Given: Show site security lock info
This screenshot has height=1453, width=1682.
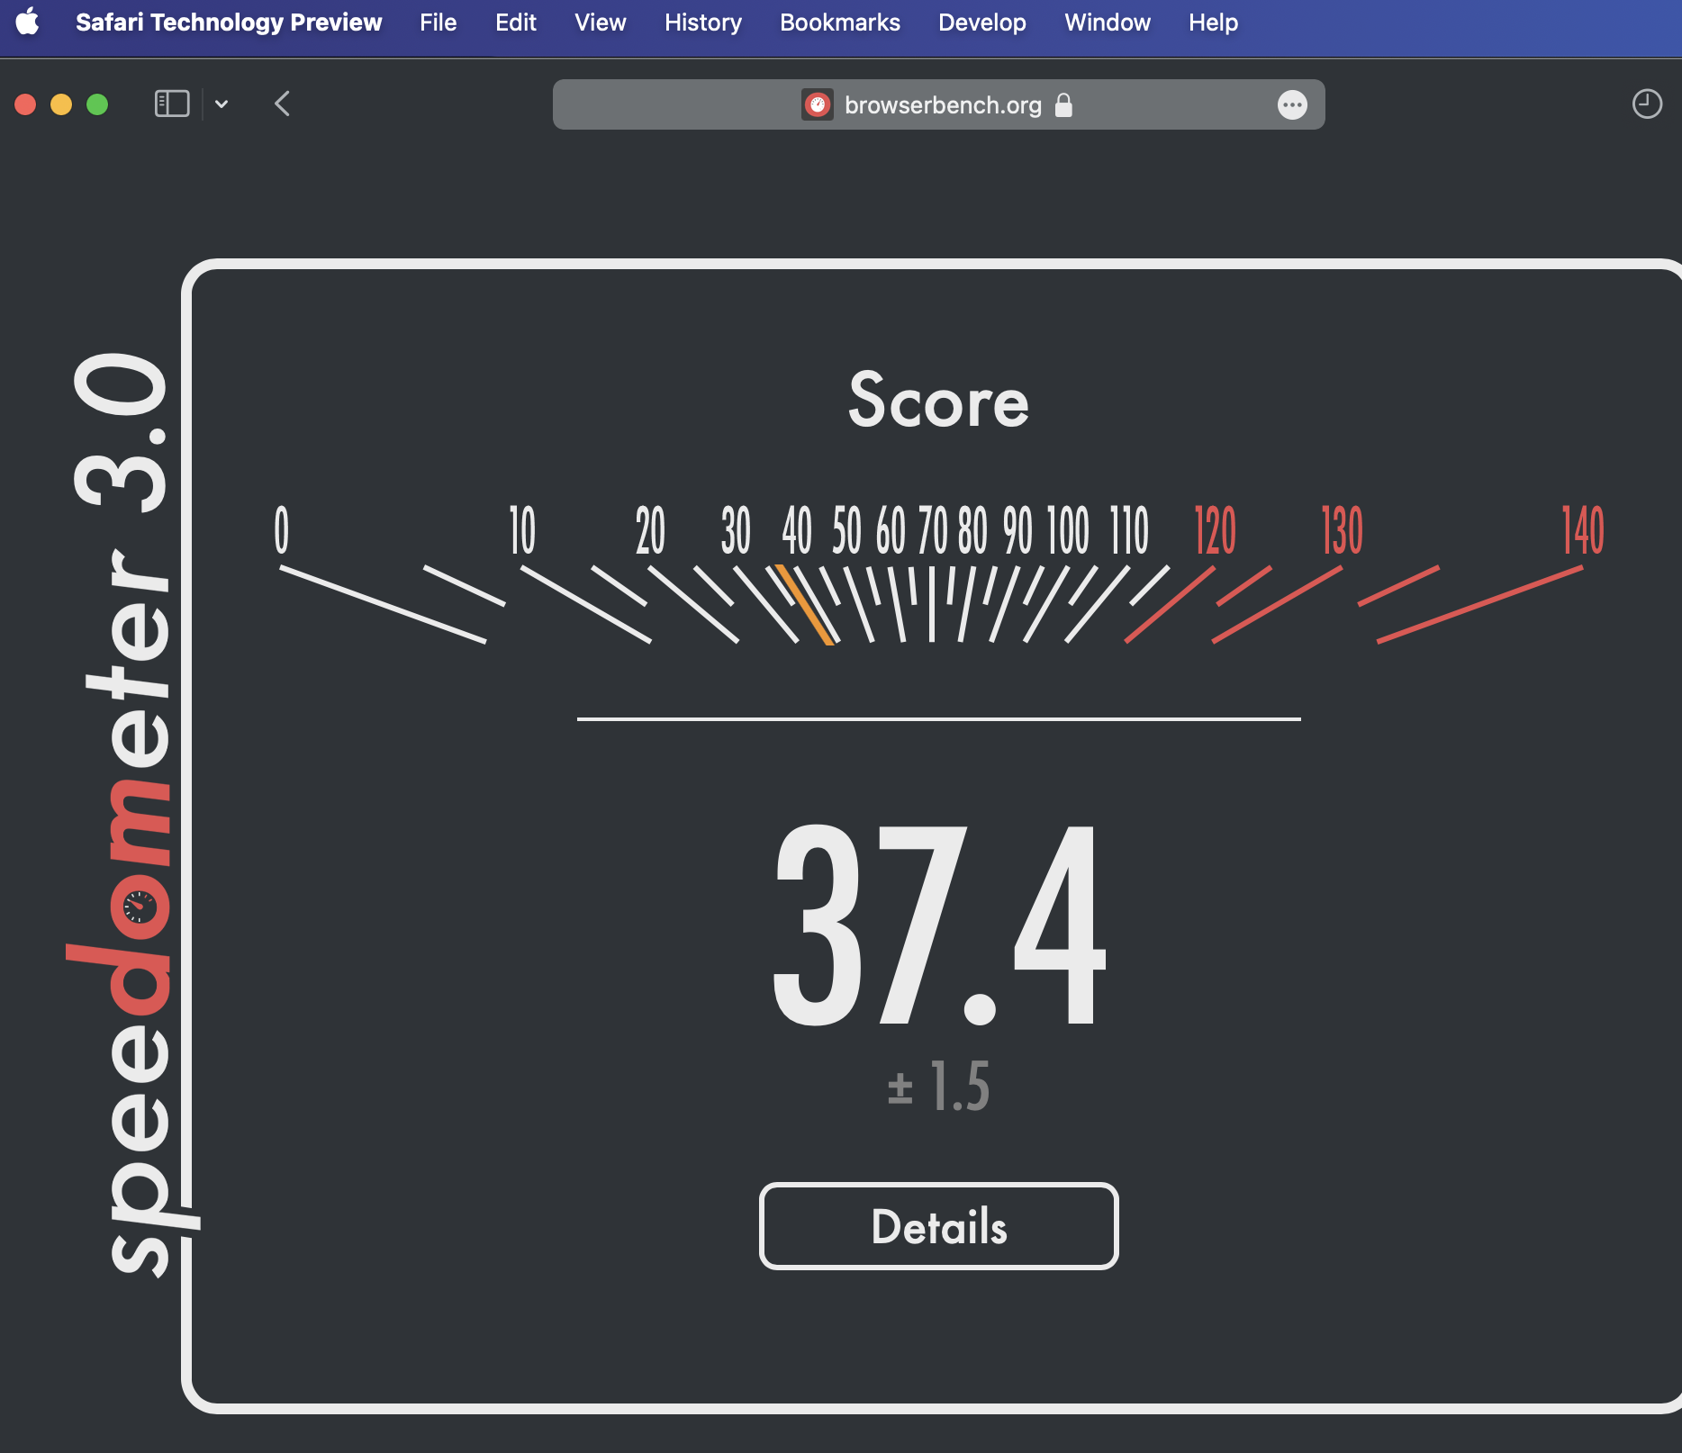Looking at the screenshot, I should click(x=1063, y=104).
